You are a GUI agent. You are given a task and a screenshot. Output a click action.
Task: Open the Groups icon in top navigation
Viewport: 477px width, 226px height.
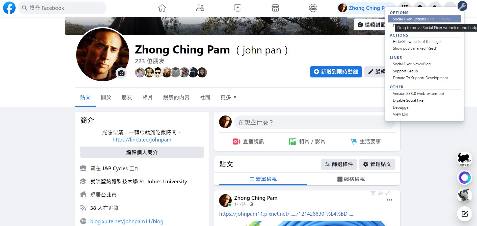click(x=313, y=8)
